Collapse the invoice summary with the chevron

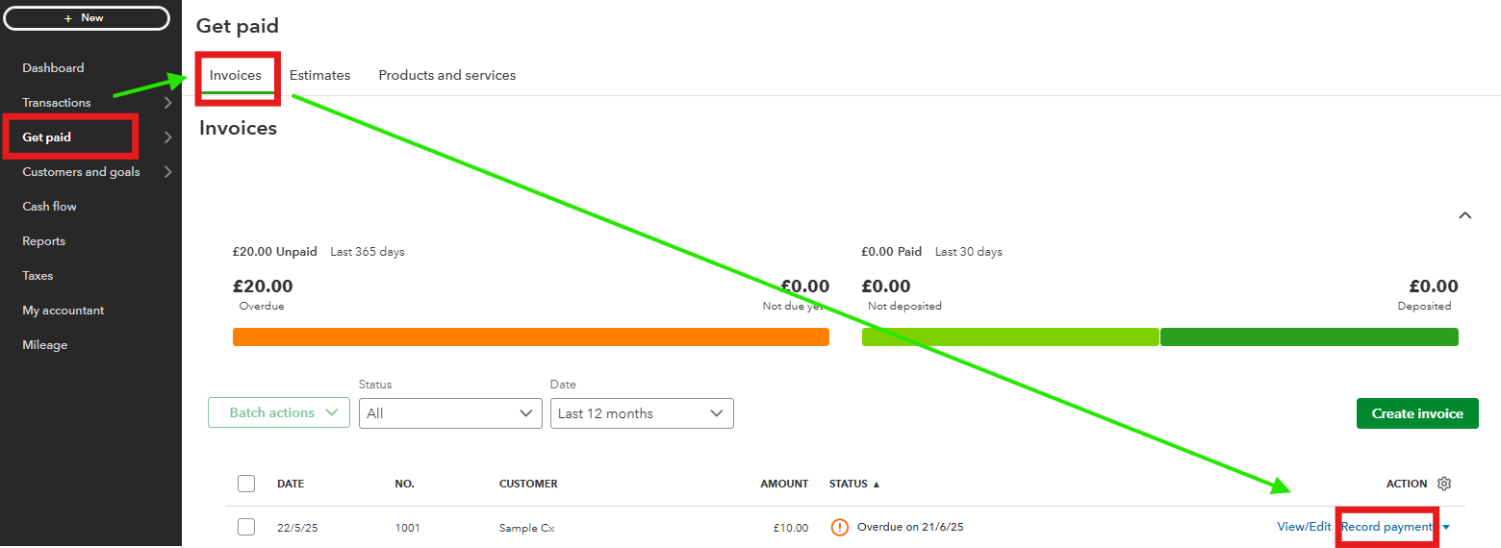tap(1464, 215)
